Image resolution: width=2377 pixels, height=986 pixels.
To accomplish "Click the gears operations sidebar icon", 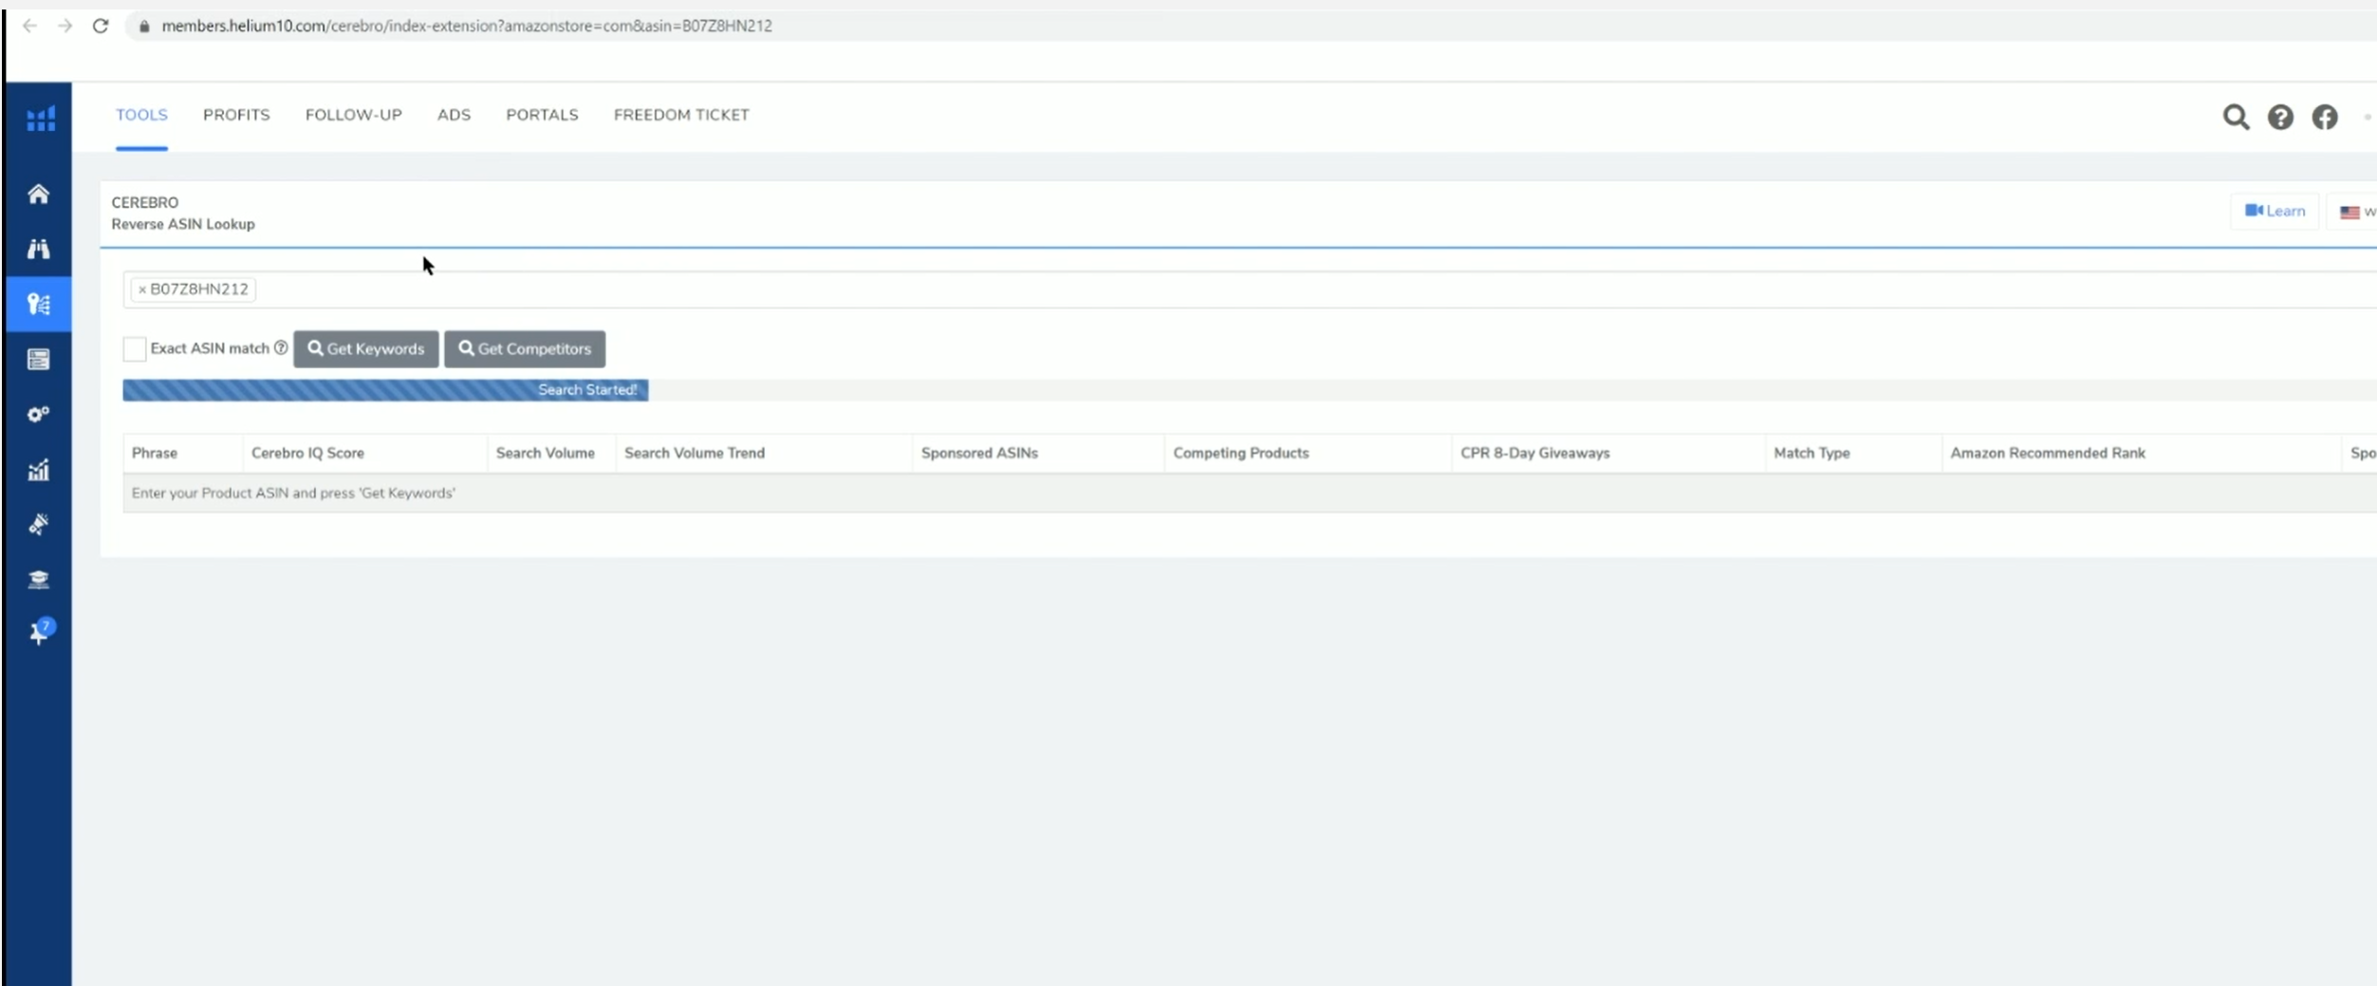I will (39, 415).
